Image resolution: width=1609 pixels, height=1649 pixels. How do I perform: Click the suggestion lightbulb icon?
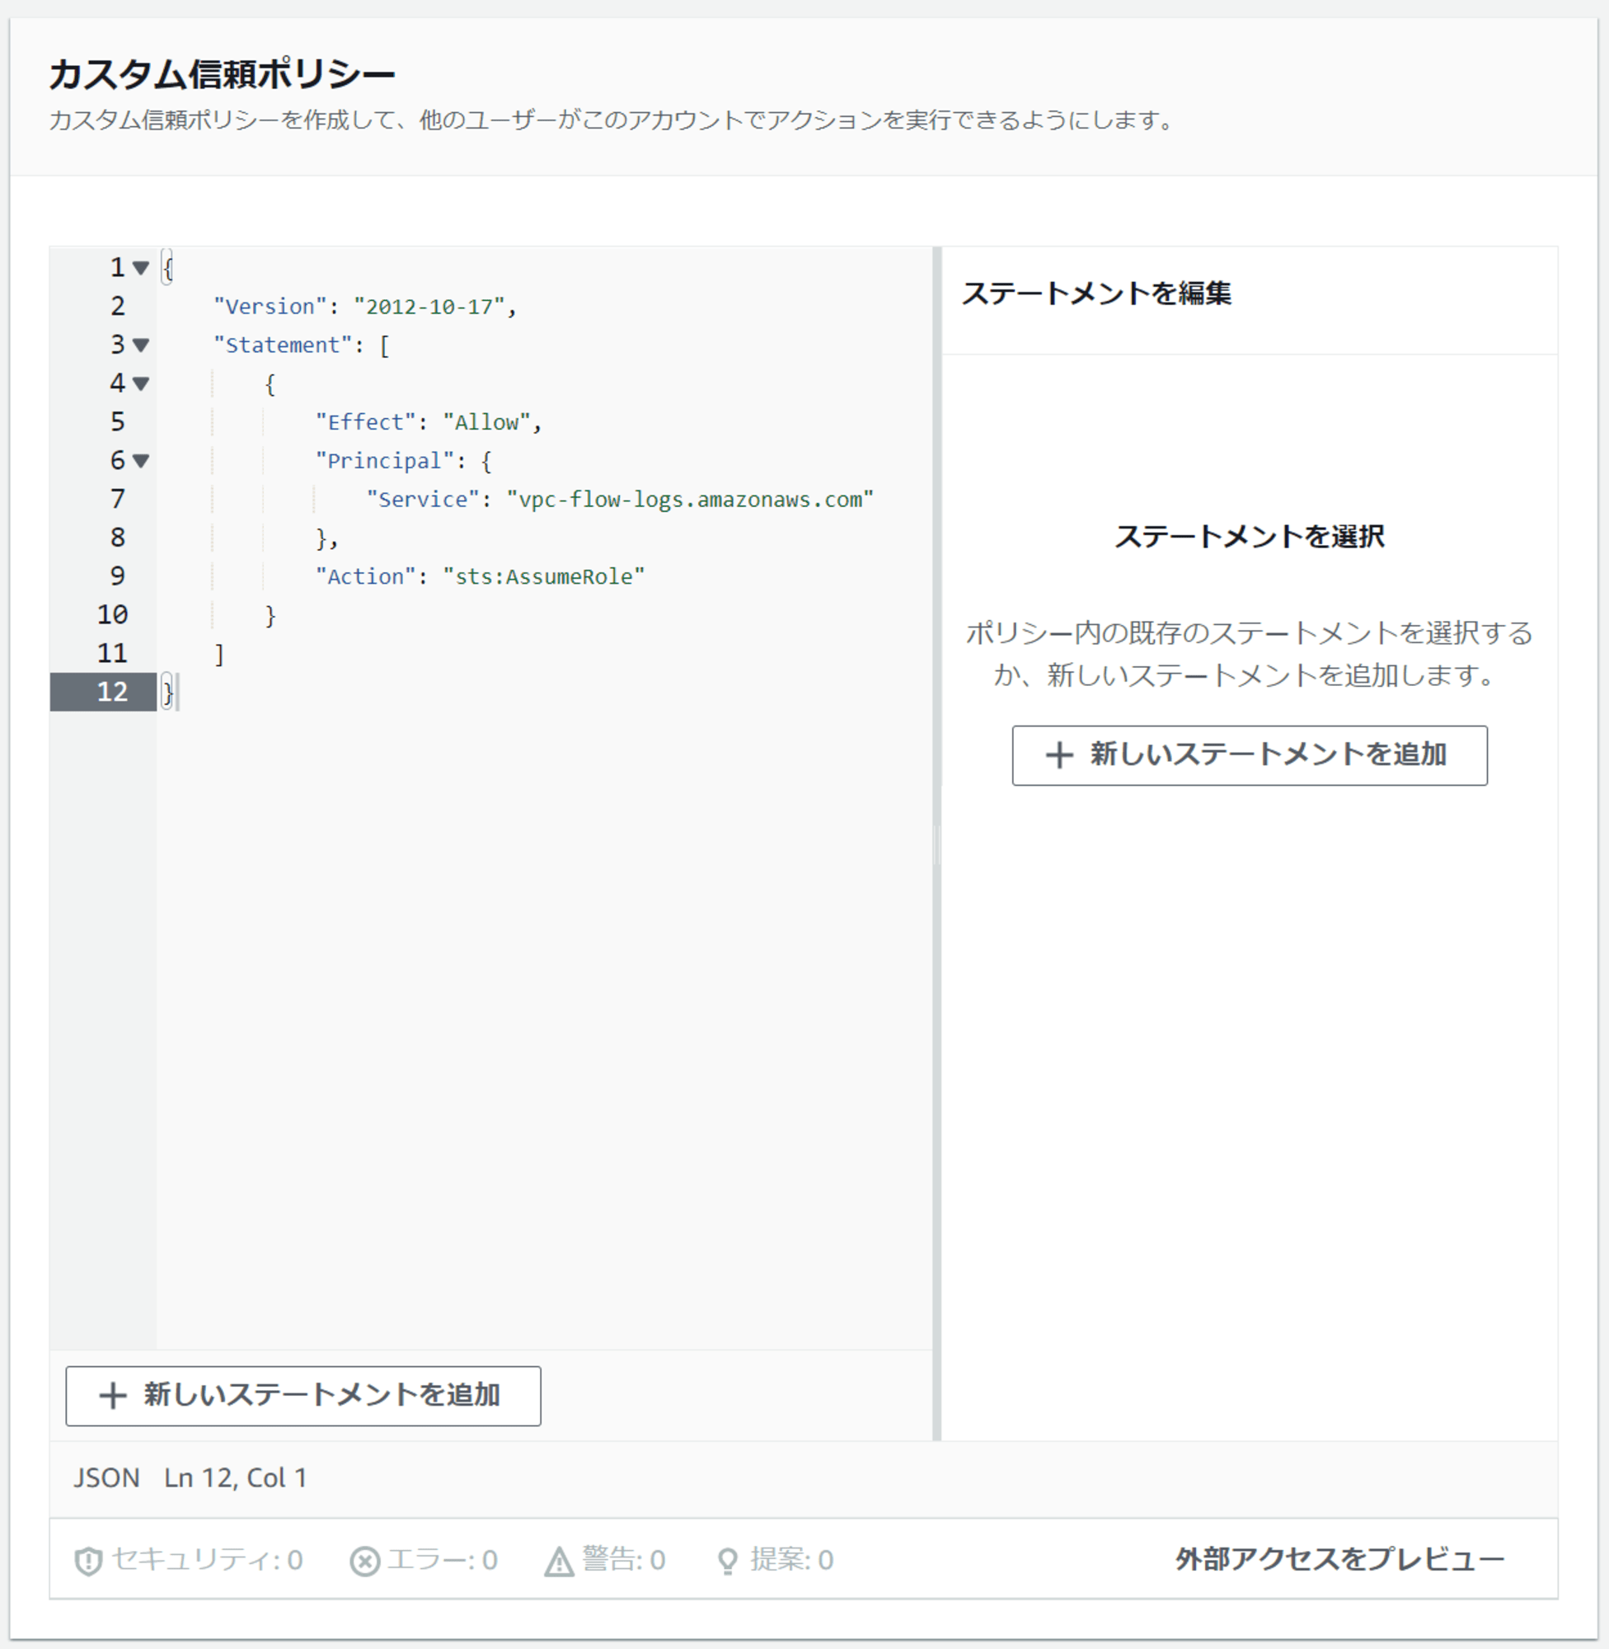(727, 1561)
